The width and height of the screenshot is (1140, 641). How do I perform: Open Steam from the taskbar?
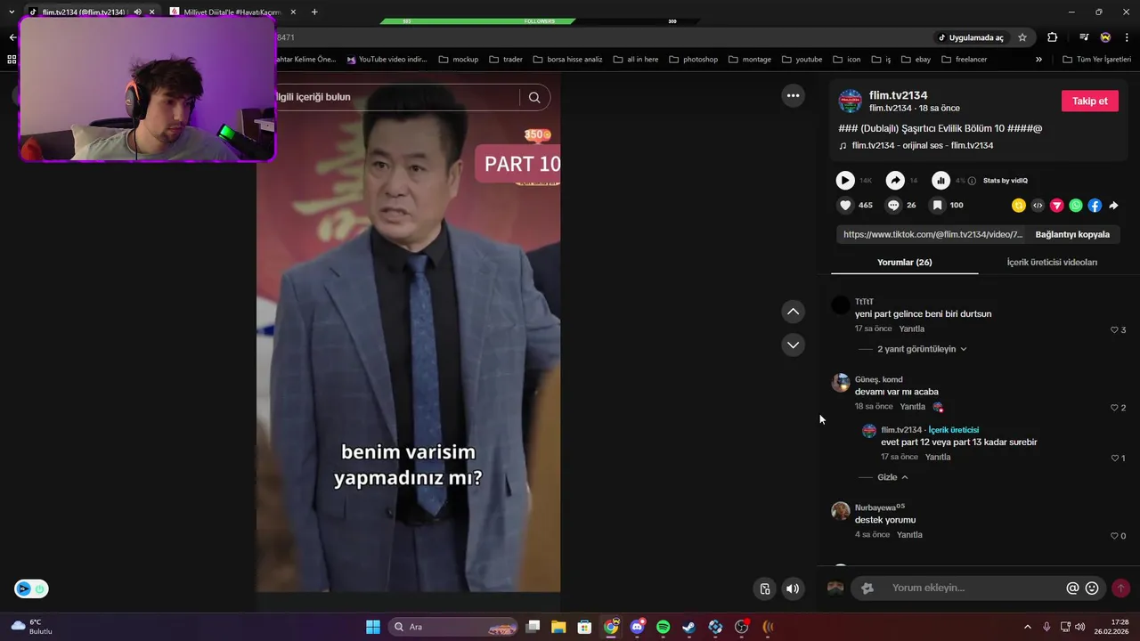tap(688, 627)
